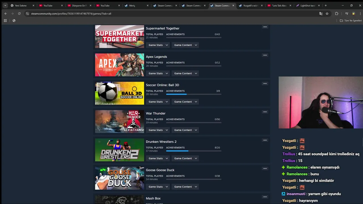Click the Drunken Wrestlers 2 thumbnail

(119, 150)
